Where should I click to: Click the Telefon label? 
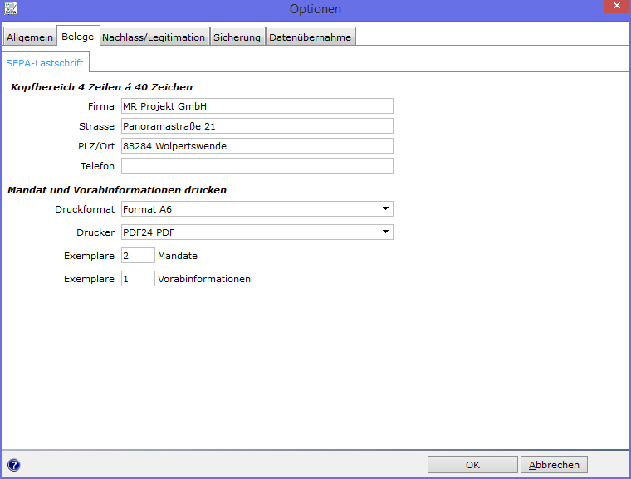[x=97, y=166]
